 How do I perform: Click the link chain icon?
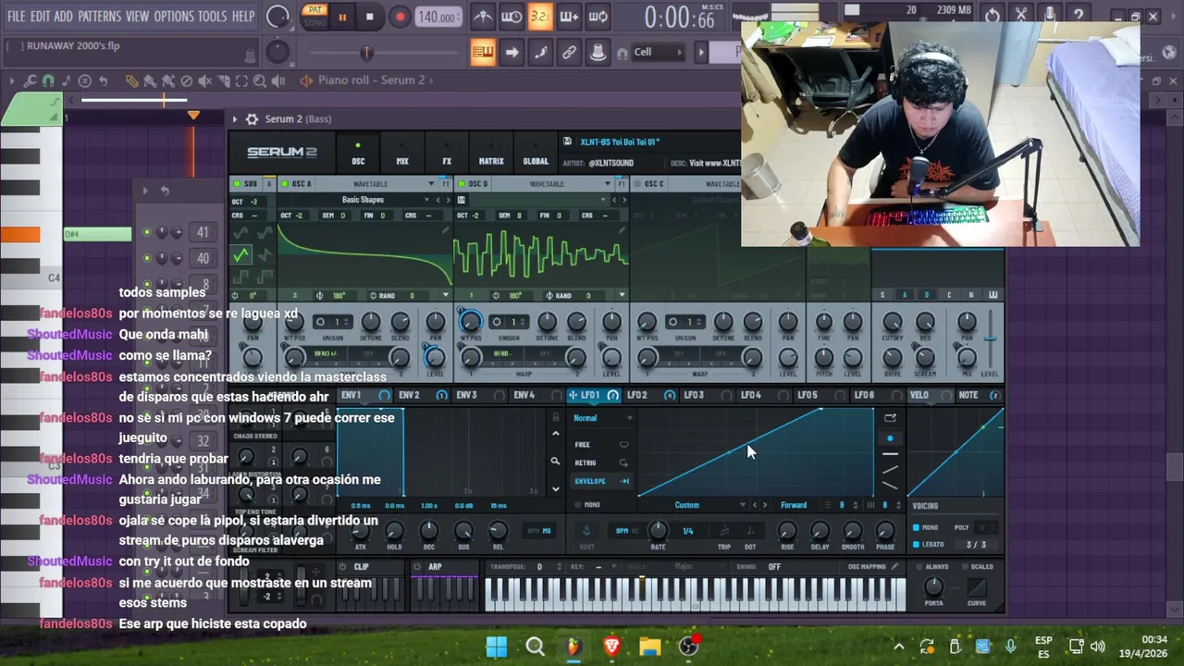click(x=569, y=52)
